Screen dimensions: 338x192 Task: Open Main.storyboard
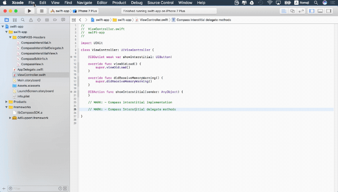coord(29,80)
